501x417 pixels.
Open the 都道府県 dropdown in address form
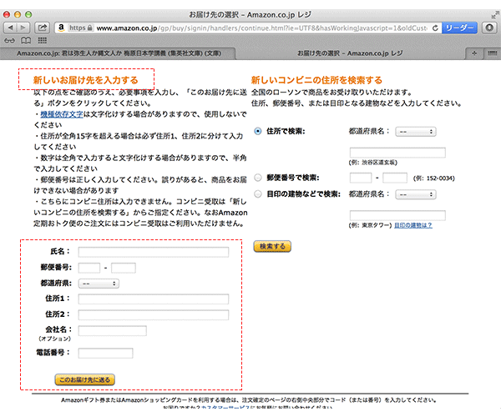click(x=99, y=284)
